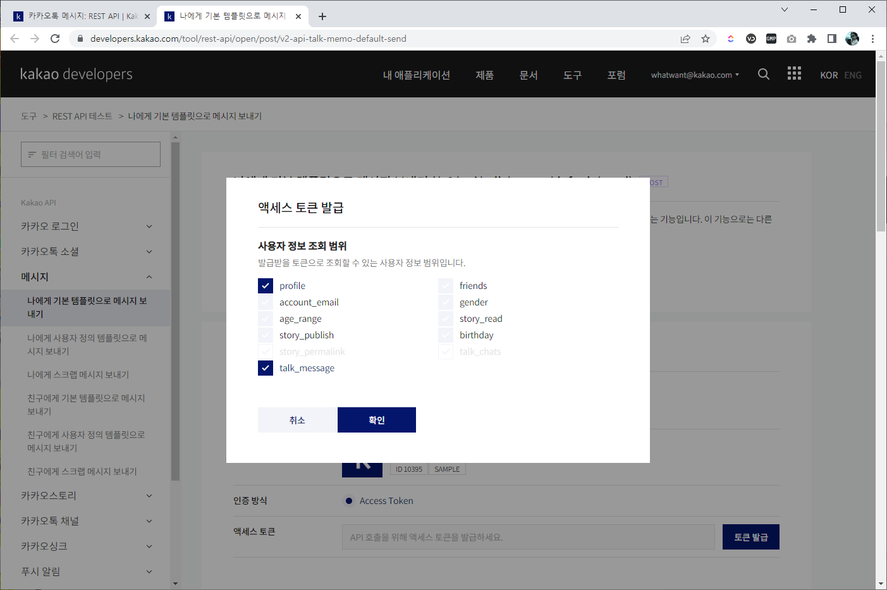
Task: Click the sidebar scrollbar thumb
Action: (175, 311)
